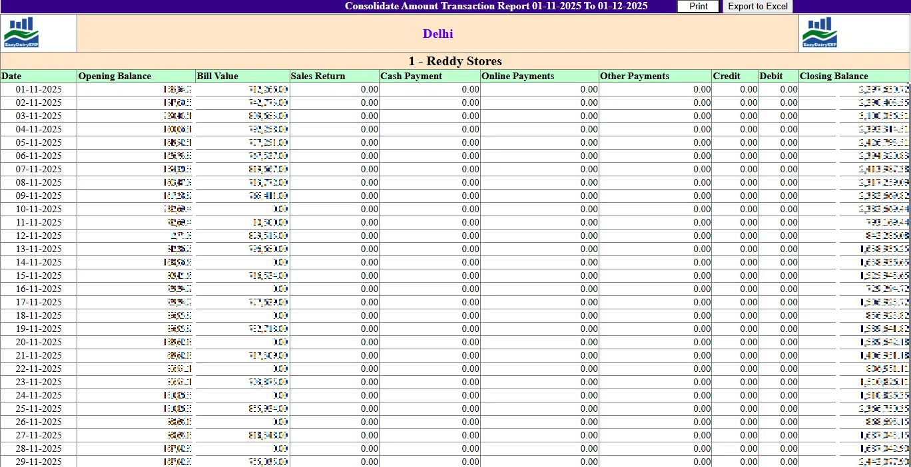911x467 pixels.
Task: Click the Other Payments value for 27-11-2025
Action: 702,435
